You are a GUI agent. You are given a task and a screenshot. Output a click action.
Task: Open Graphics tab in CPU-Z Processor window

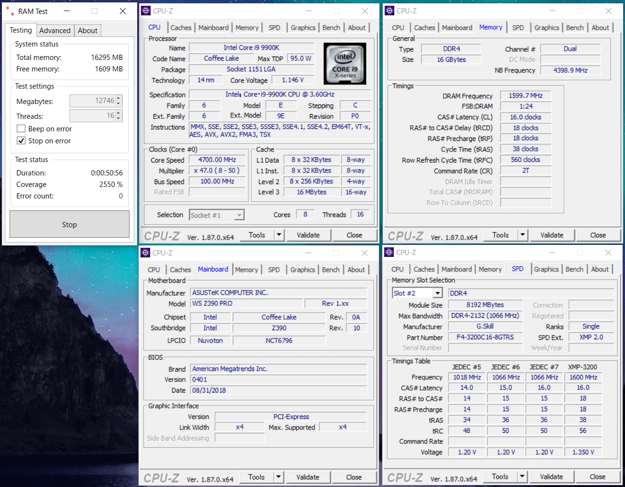point(303,28)
